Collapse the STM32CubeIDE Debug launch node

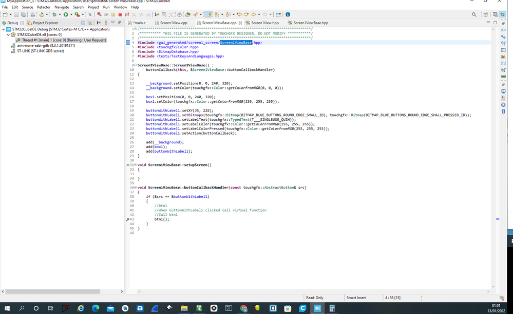[x=3, y=29]
